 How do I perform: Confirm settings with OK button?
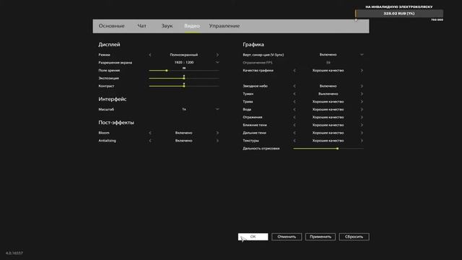(x=253, y=237)
